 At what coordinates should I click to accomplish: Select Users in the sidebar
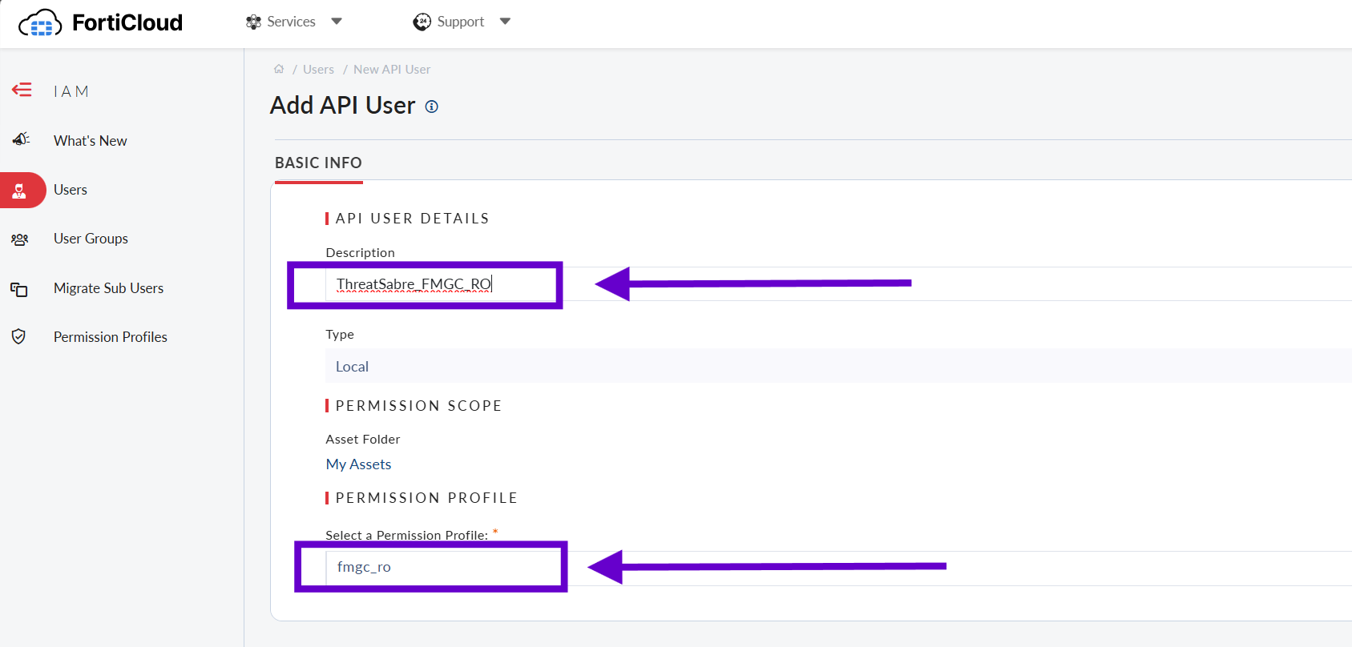coord(71,190)
